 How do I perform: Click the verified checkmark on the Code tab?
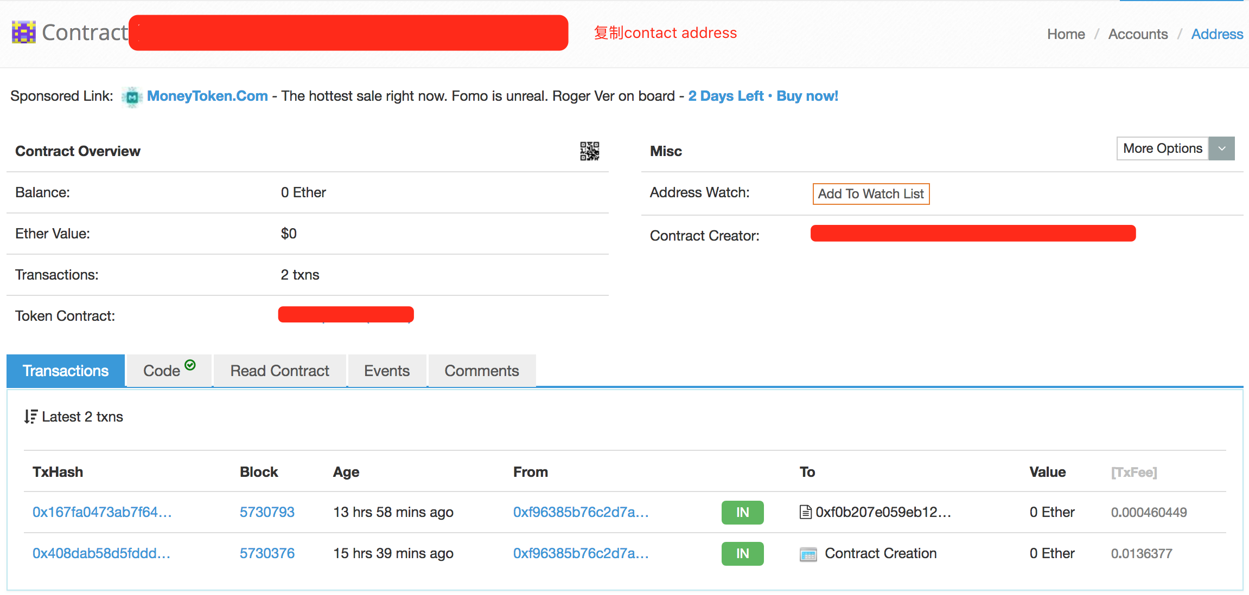[x=190, y=365]
